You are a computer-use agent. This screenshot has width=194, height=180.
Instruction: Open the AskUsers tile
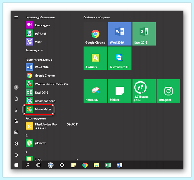[95, 58]
